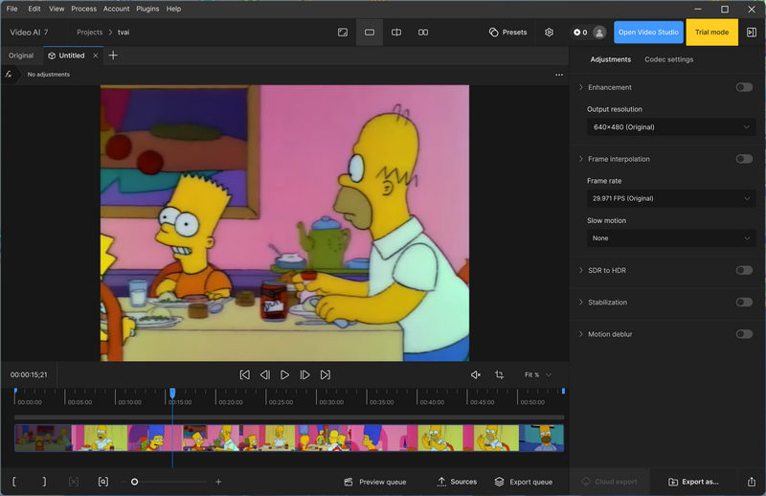Open the settings gear icon
The image size is (766, 496).
pyautogui.click(x=549, y=33)
